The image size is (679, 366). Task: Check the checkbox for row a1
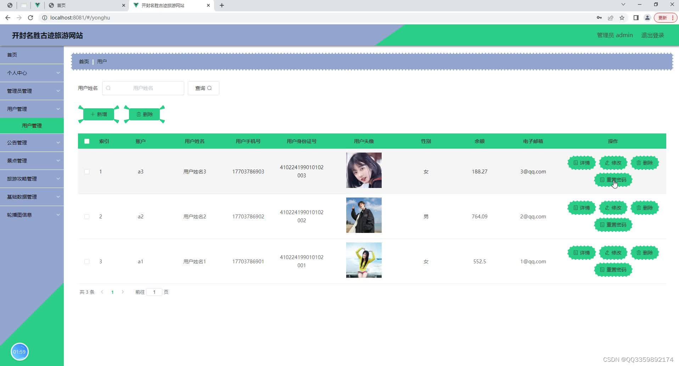coord(87,262)
